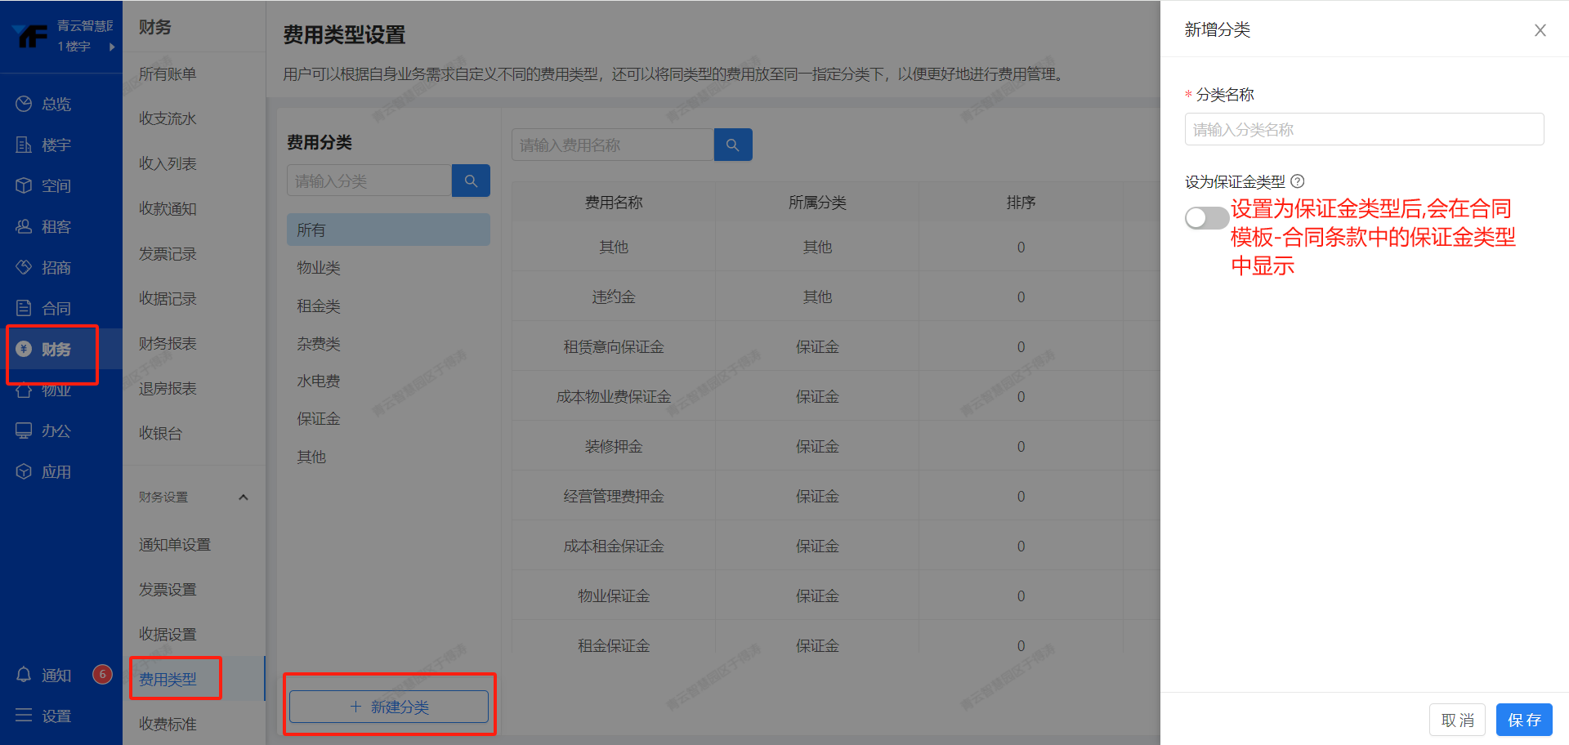The width and height of the screenshot is (1569, 745).
Task: Select 保证金 category in 费用分类 list
Action: tap(318, 418)
